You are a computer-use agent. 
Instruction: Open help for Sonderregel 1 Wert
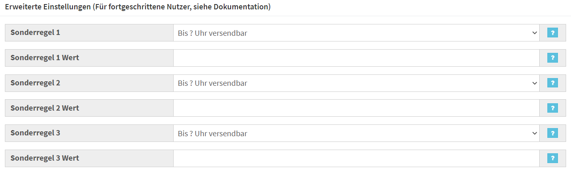click(552, 58)
